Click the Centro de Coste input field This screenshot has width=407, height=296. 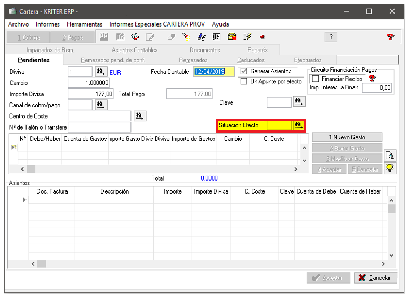99,116
